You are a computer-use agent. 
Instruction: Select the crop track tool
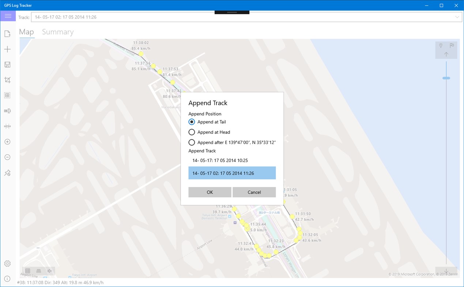pos(7,80)
